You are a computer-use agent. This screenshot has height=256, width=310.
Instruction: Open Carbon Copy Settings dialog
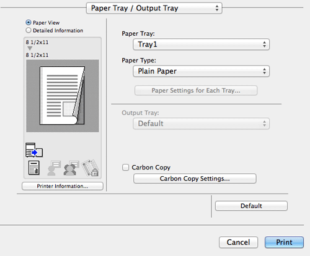tap(195, 179)
